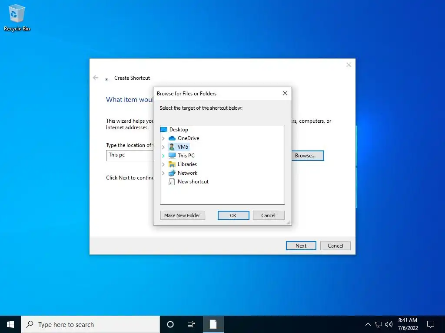445x333 pixels.
Task: Expand the This PC tree node
Action: point(163,156)
